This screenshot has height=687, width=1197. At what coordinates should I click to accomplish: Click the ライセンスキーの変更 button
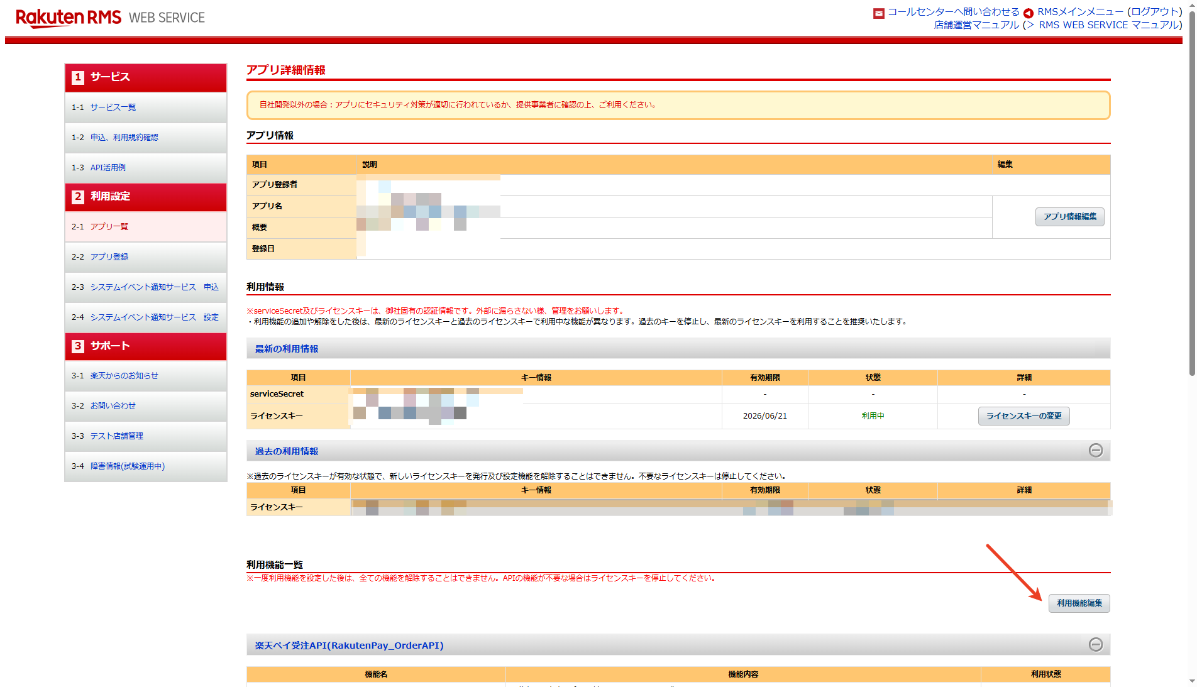tap(1024, 416)
